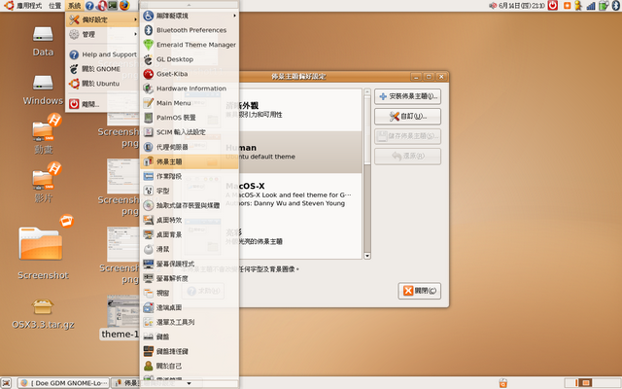Image resolution: width=622 pixels, height=389 pixels.
Task: Launch Firefox from the top panel
Action: pos(124,5)
